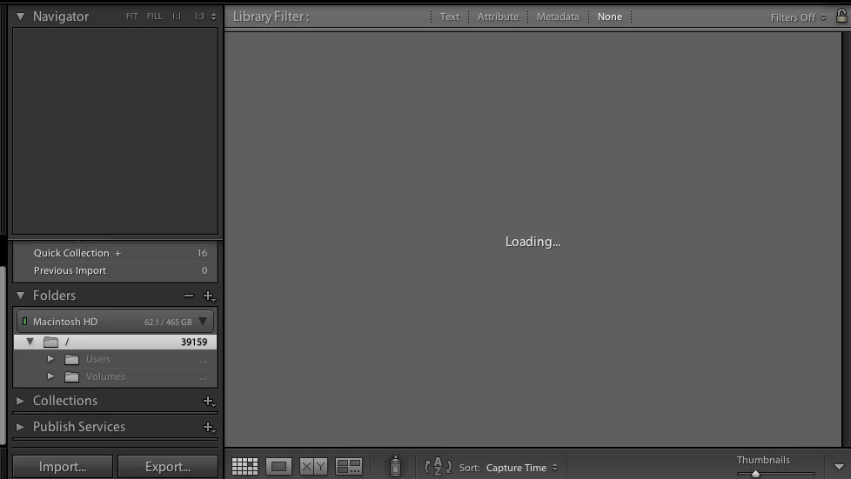The height and width of the screenshot is (479, 851).
Task: Remove folder using minus icon
Action: [188, 296]
